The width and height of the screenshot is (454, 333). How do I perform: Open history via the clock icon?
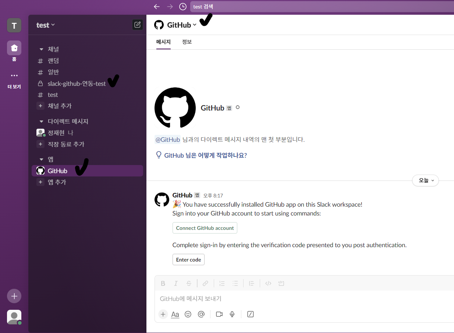(183, 7)
